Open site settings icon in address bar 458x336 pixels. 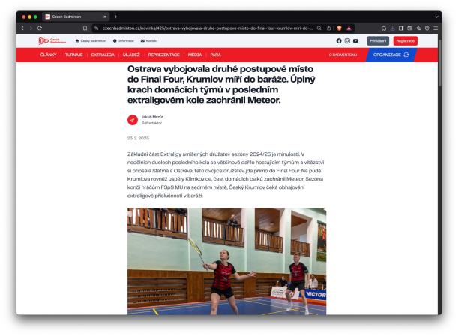point(97,28)
